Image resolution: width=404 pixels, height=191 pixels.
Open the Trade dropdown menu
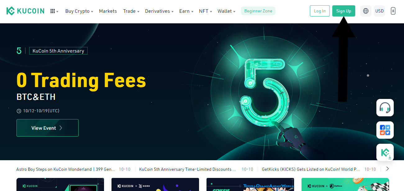pos(131,11)
